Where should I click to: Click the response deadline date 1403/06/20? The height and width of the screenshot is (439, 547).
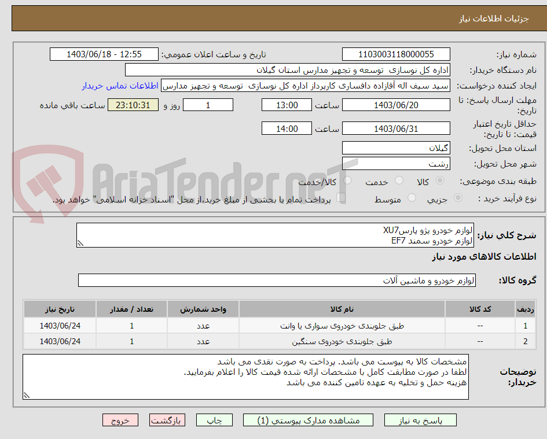tap(396, 105)
